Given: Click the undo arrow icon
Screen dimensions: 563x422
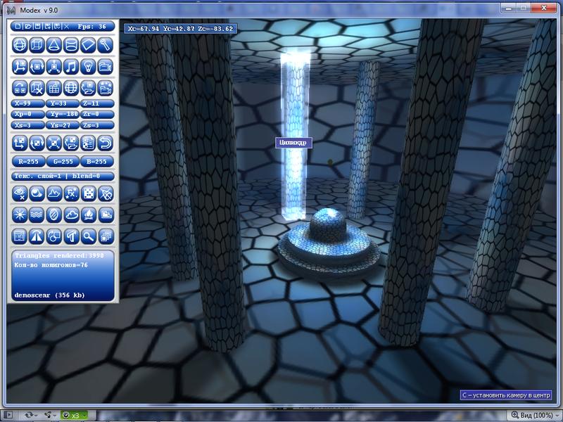Looking at the screenshot, I should click(x=105, y=143).
